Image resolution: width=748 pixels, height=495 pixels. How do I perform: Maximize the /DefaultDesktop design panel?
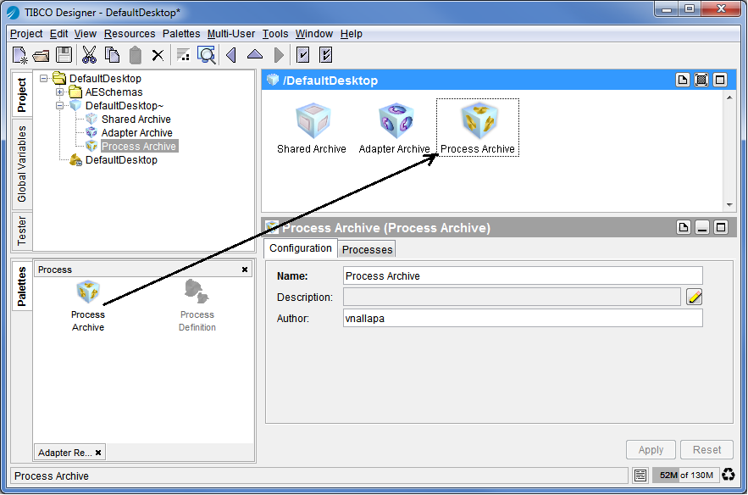[x=720, y=81]
